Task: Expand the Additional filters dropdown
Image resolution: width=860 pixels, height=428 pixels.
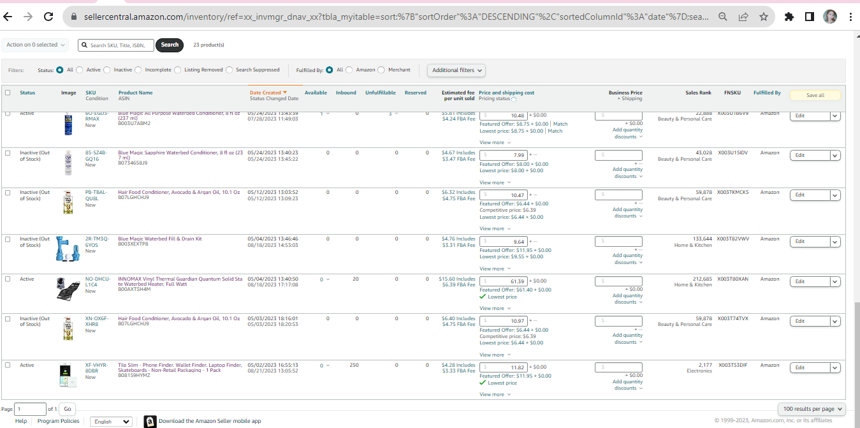Action: tap(456, 70)
